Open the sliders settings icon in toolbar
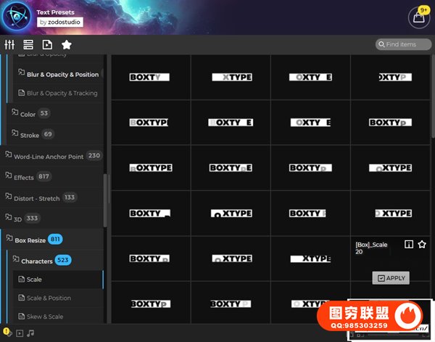Image resolution: width=435 pixels, height=342 pixels. (x=9, y=45)
